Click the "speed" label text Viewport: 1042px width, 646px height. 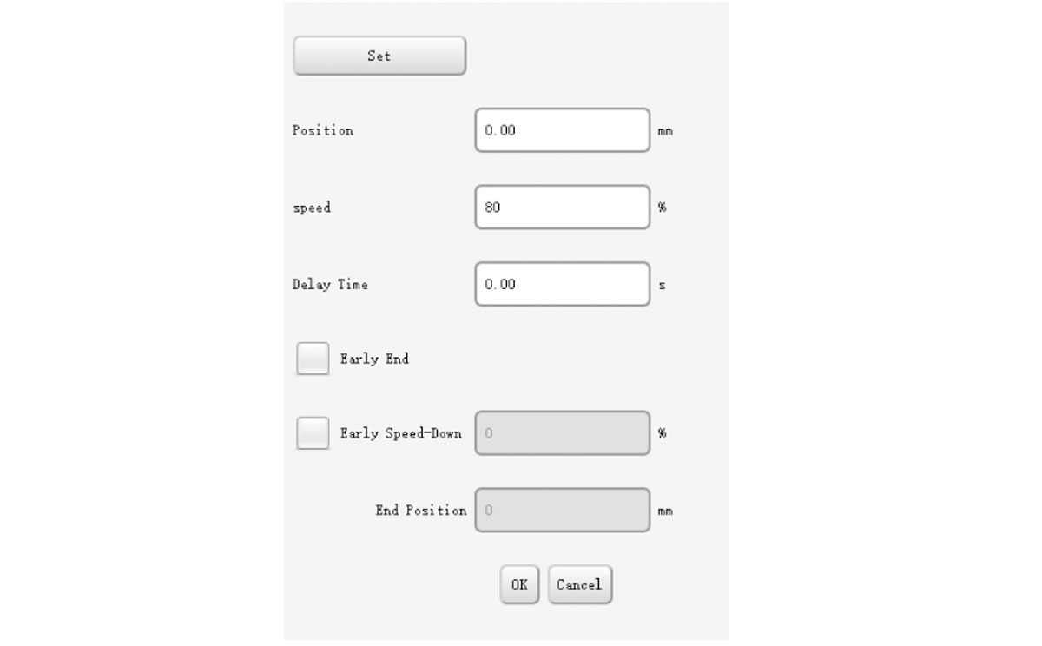312,208
